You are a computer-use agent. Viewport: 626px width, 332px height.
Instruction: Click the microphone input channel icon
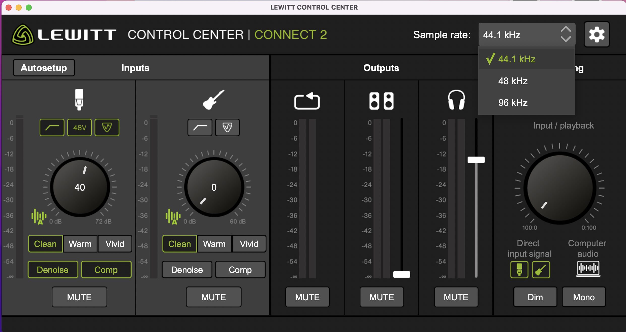click(x=79, y=100)
